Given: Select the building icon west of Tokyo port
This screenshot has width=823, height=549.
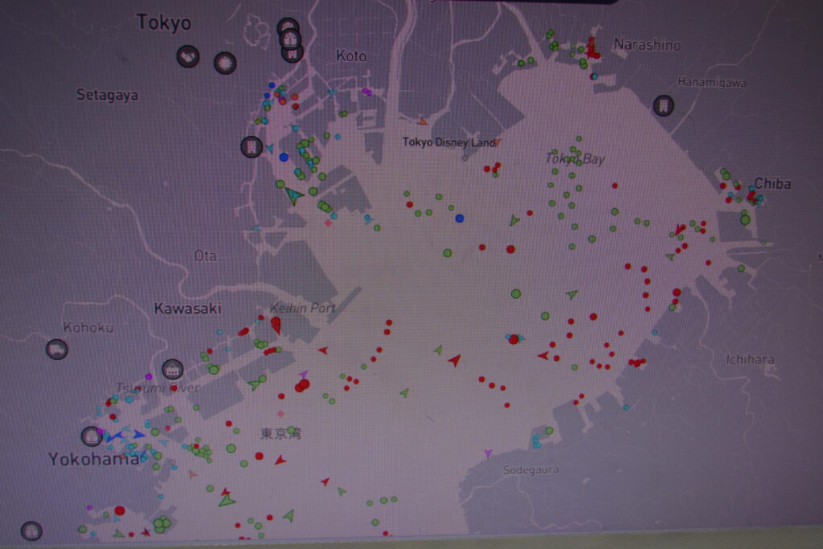Looking at the screenshot, I should coord(252,147).
